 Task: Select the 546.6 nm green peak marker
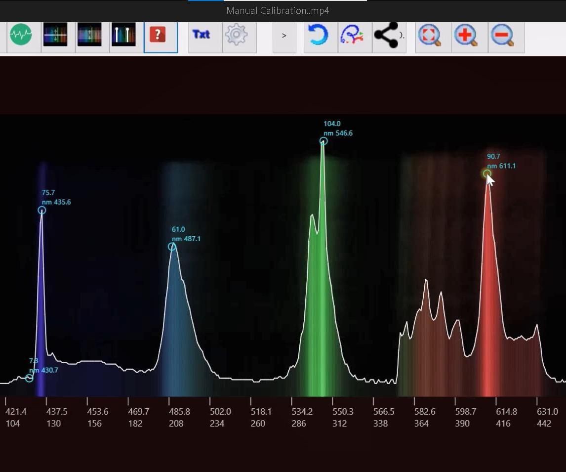tap(323, 141)
